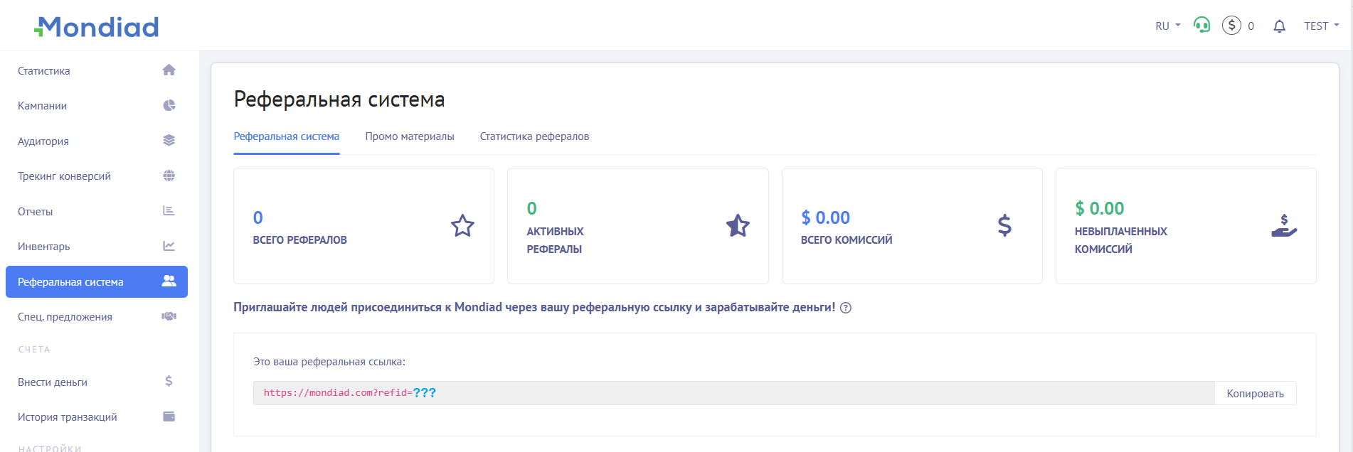The width and height of the screenshot is (1353, 452).
Task: Select the История транзакций wallet icon
Action: 169,416
